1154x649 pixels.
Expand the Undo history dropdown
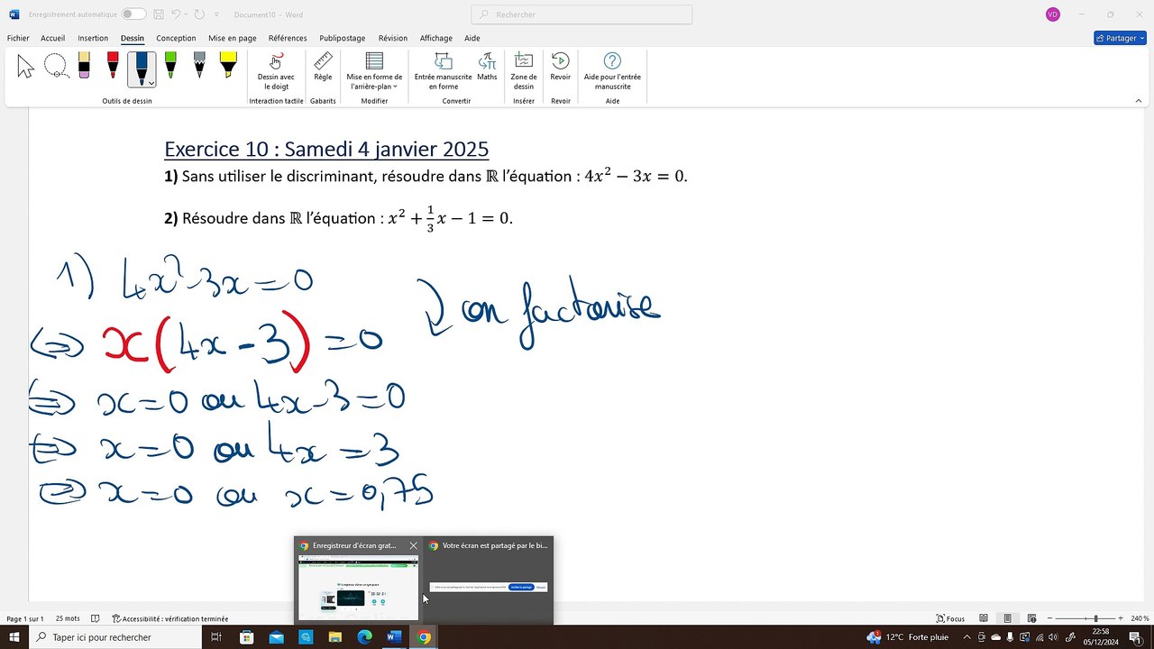point(187,14)
